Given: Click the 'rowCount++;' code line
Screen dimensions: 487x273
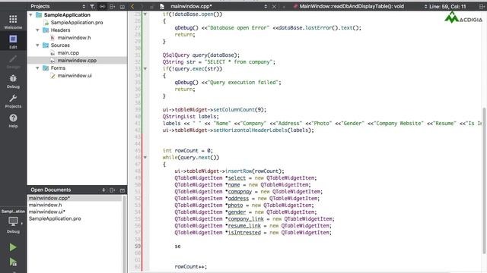Looking at the screenshot, I should [x=191, y=266].
